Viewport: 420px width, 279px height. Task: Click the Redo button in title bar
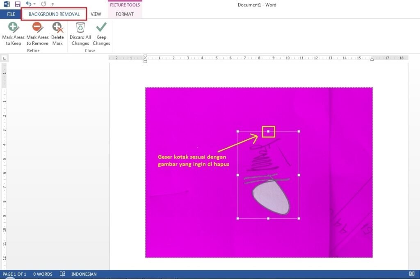(x=43, y=5)
